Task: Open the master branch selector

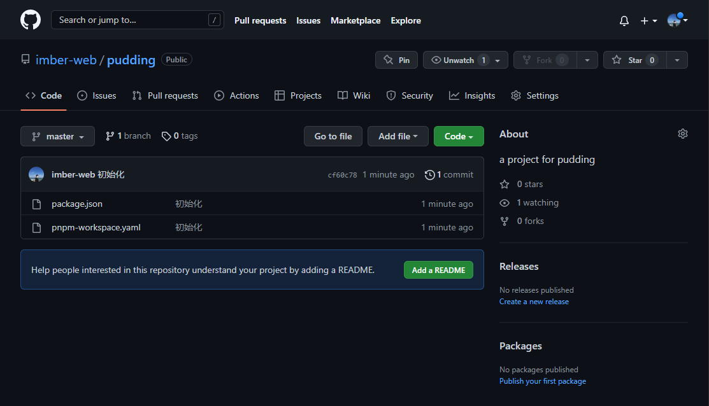Action: [57, 136]
